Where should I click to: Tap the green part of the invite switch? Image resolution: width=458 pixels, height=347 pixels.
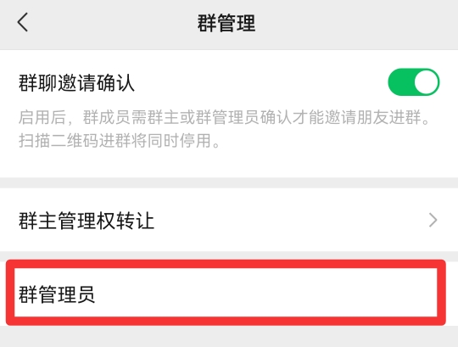400,82
